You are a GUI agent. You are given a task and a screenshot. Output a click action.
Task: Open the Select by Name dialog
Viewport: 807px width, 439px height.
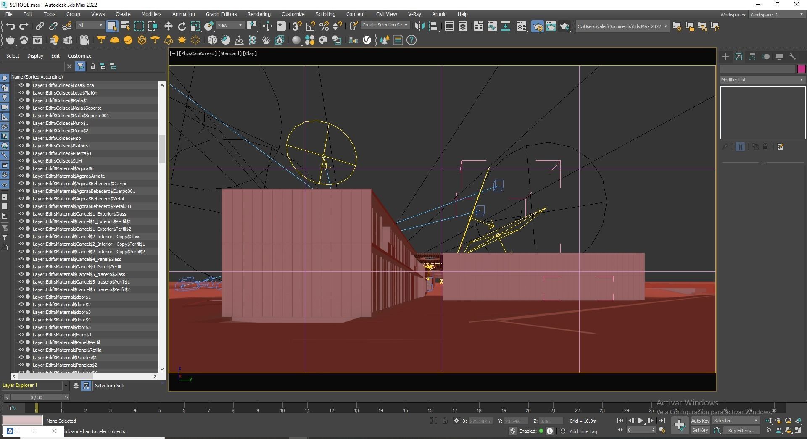[x=125, y=26]
